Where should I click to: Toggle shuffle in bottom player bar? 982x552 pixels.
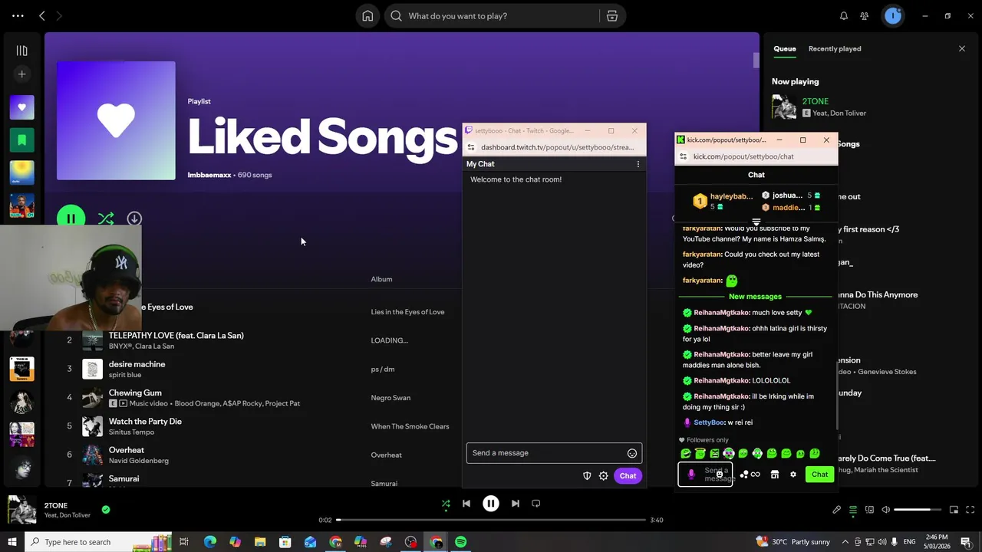(x=446, y=504)
